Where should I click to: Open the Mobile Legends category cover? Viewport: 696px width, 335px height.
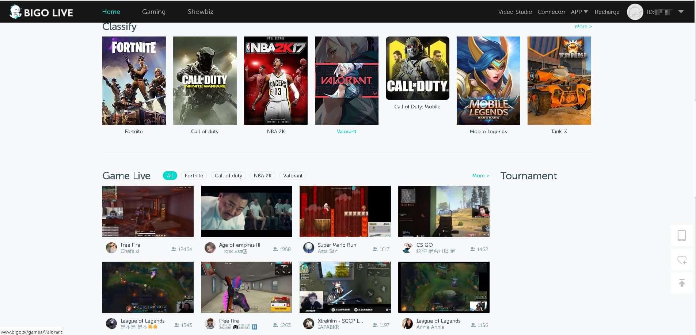(488, 81)
